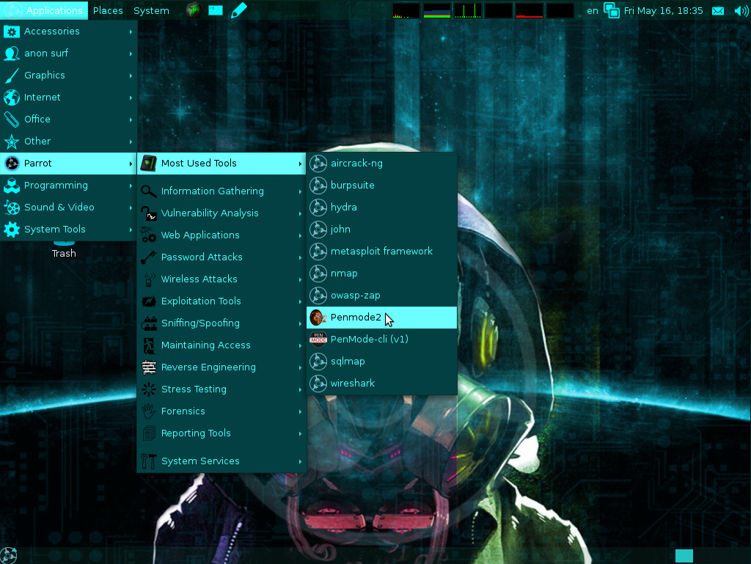751x564 pixels.
Task: Launch john password cracker
Action: click(x=381, y=230)
